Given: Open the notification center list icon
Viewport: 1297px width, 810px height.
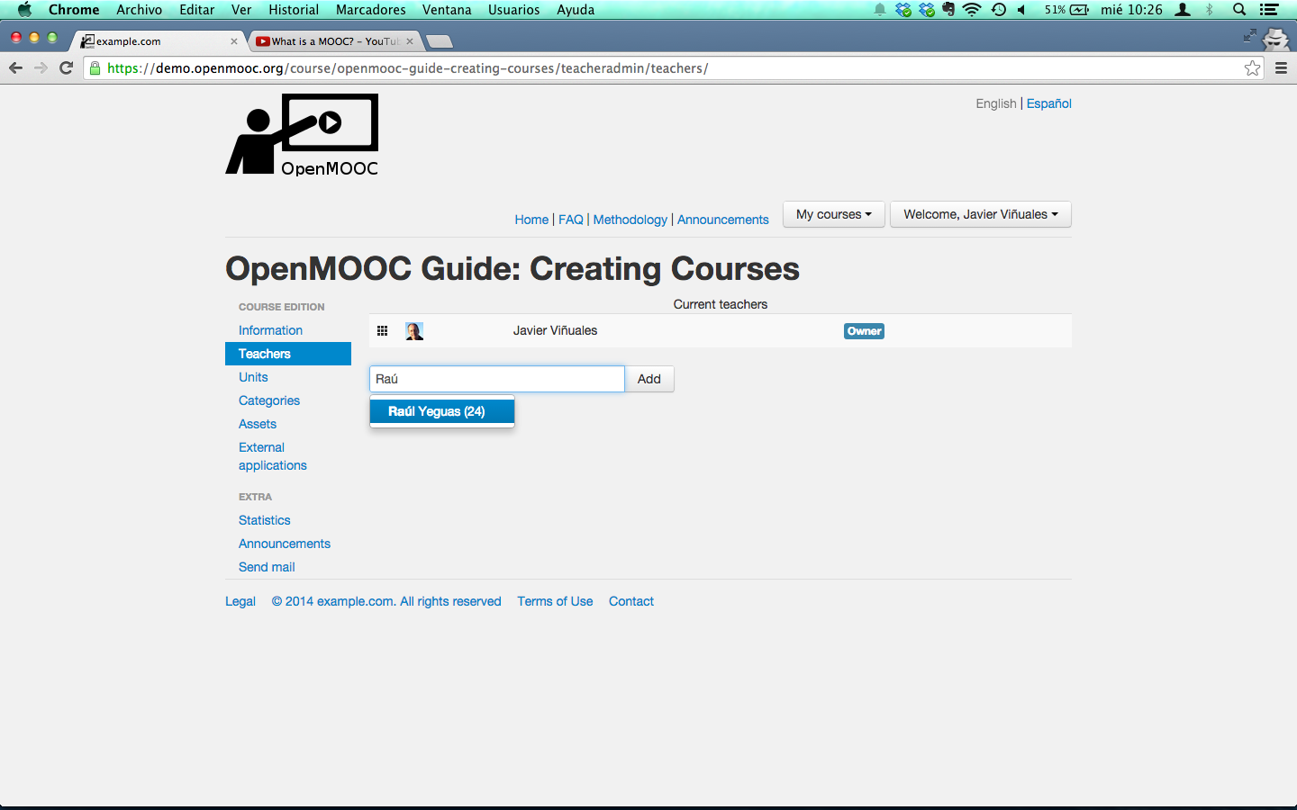Looking at the screenshot, I should (x=1269, y=10).
